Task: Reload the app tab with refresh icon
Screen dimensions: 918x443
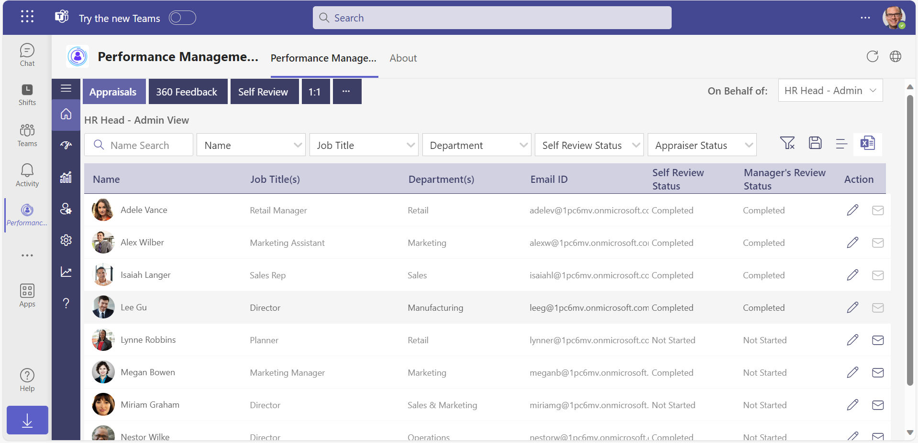Action: [x=873, y=56]
